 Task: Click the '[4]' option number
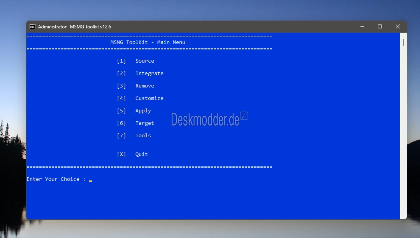click(121, 98)
